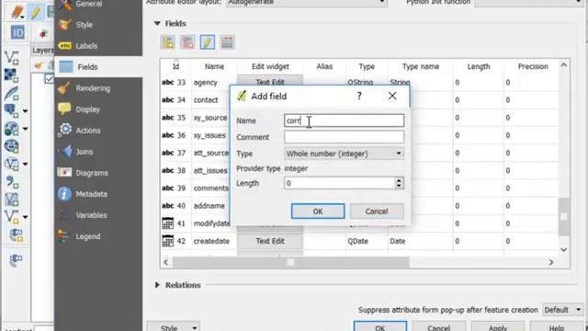Image resolution: width=588 pixels, height=331 pixels.
Task: Toggle the layer visibility checkbox in Layers panel
Action: click(x=49, y=78)
